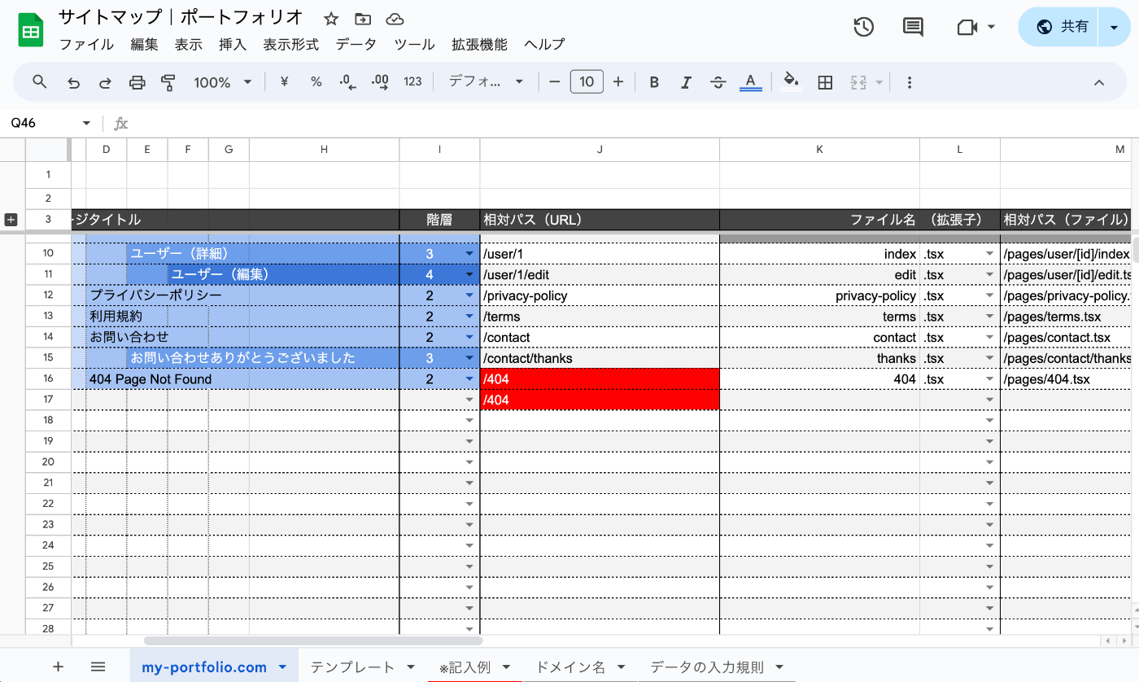Open the font family dropdown
This screenshot has height=682, width=1139.
487,82
